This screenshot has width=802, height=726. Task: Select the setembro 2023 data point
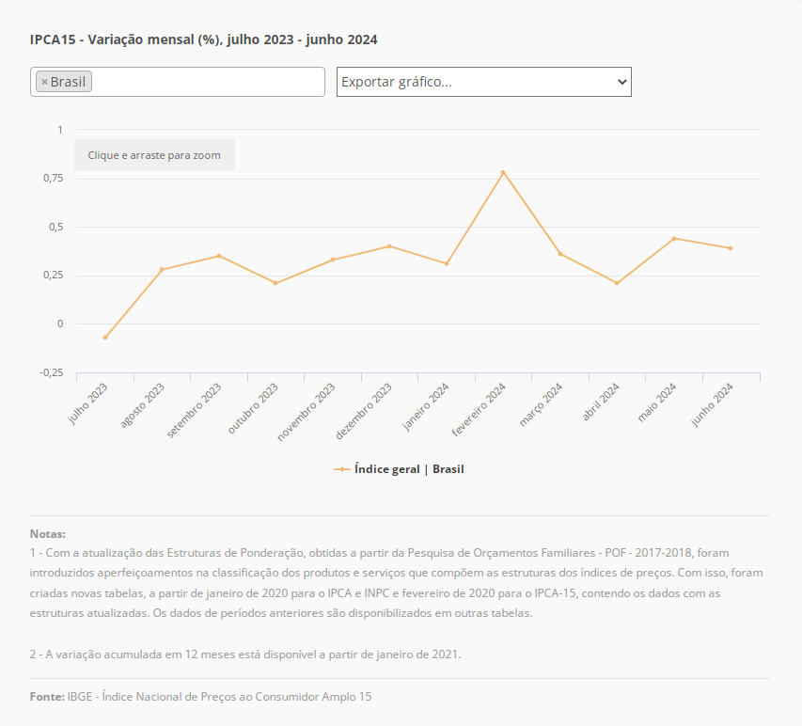pos(219,256)
